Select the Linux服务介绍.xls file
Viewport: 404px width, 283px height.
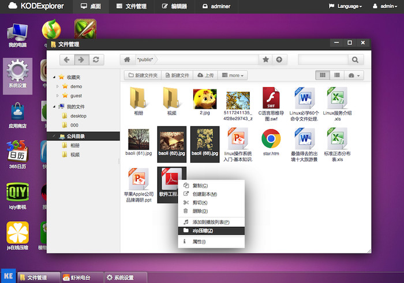[x=337, y=104]
